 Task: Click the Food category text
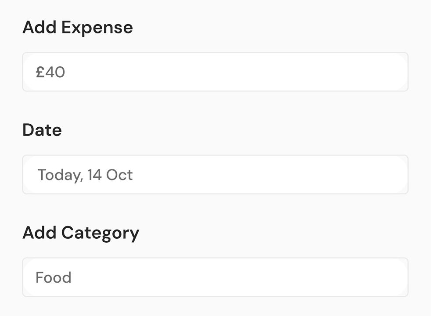[54, 277]
